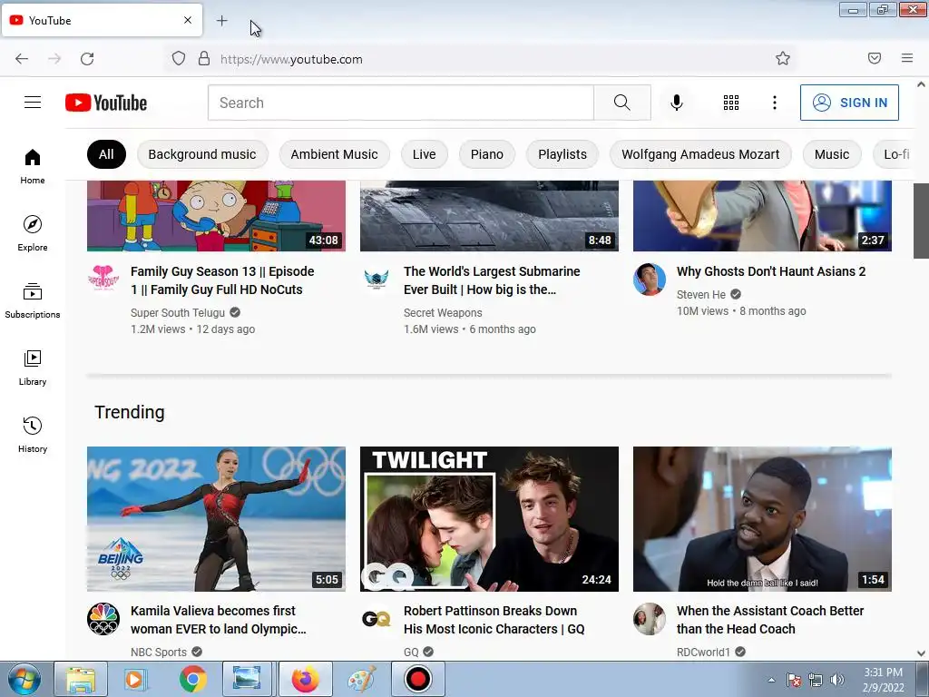Close the YouTube tab
Viewport: 929px width, 697px height.
[188, 20]
